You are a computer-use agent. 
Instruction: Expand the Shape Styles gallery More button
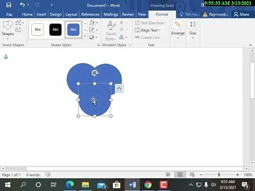(85, 36)
